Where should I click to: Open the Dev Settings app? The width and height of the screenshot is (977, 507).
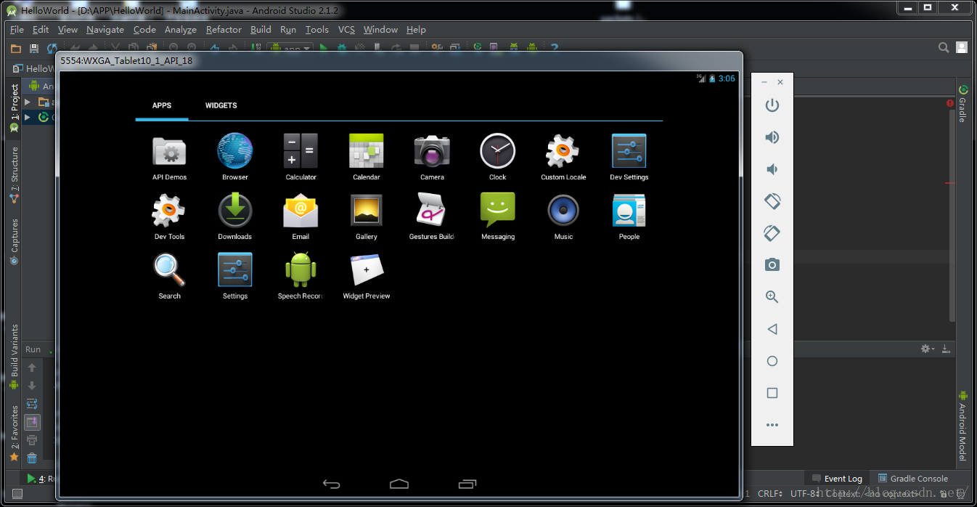(x=629, y=157)
